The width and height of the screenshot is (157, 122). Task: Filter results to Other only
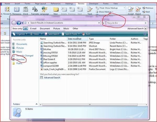[x=75, y=29]
